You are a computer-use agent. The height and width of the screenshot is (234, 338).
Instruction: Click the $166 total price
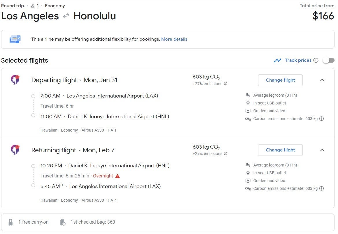pos(323,16)
